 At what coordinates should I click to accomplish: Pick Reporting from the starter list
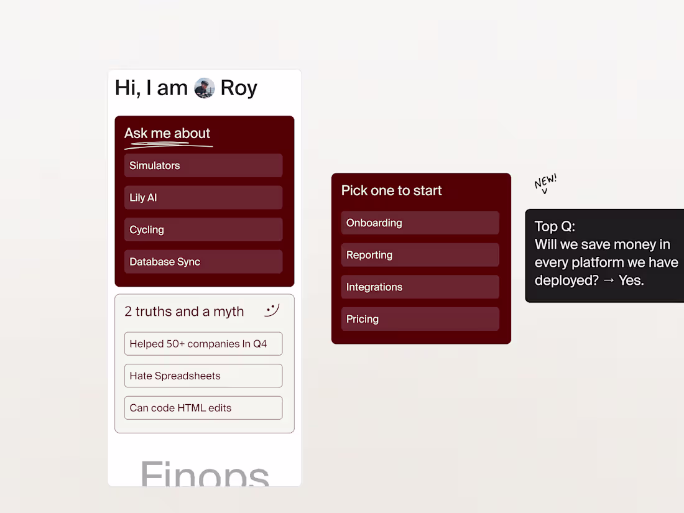pos(420,255)
